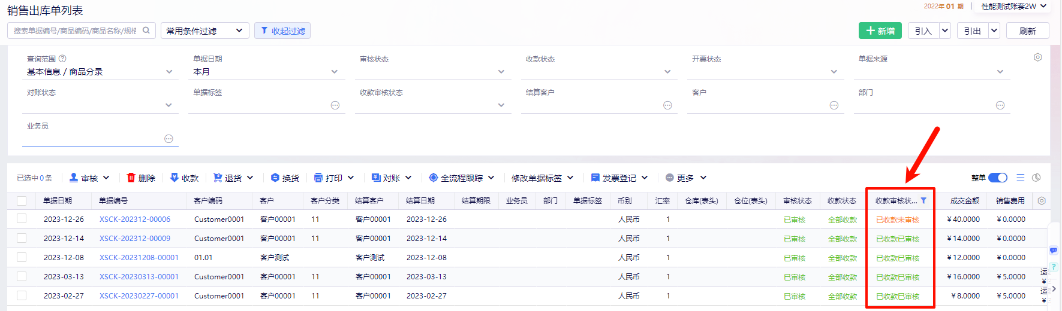Click the 已收款未审核 status cell
The height and width of the screenshot is (311, 1062).
[x=898, y=220]
